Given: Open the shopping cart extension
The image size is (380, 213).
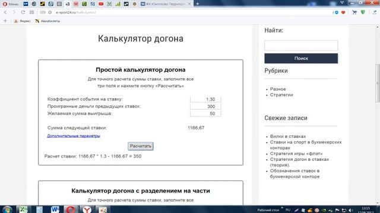Looking at the screenshot, I should point(354,12).
